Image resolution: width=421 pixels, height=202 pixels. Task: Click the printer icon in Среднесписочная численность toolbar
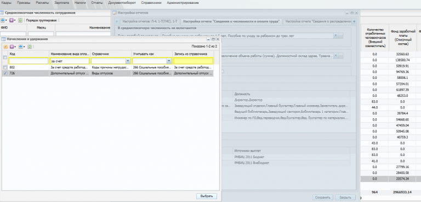click(2, 20)
